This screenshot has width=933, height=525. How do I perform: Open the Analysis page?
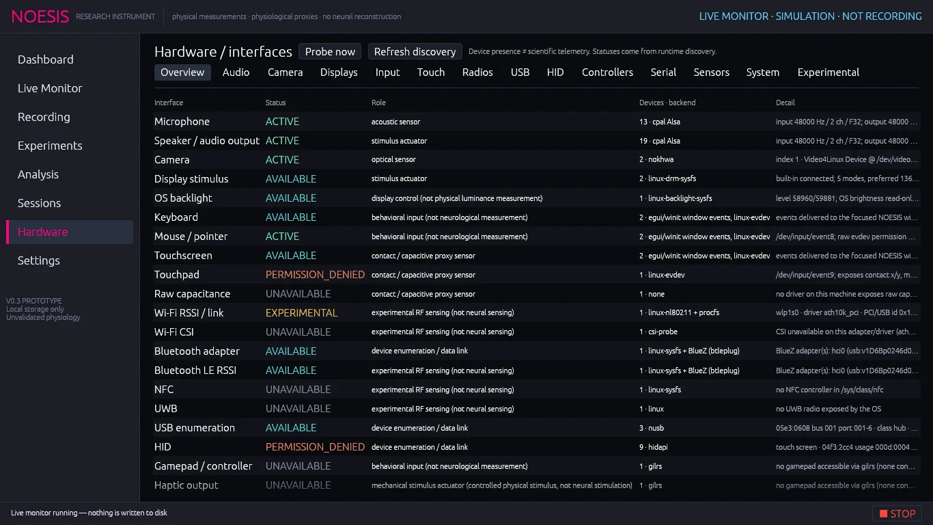point(38,174)
